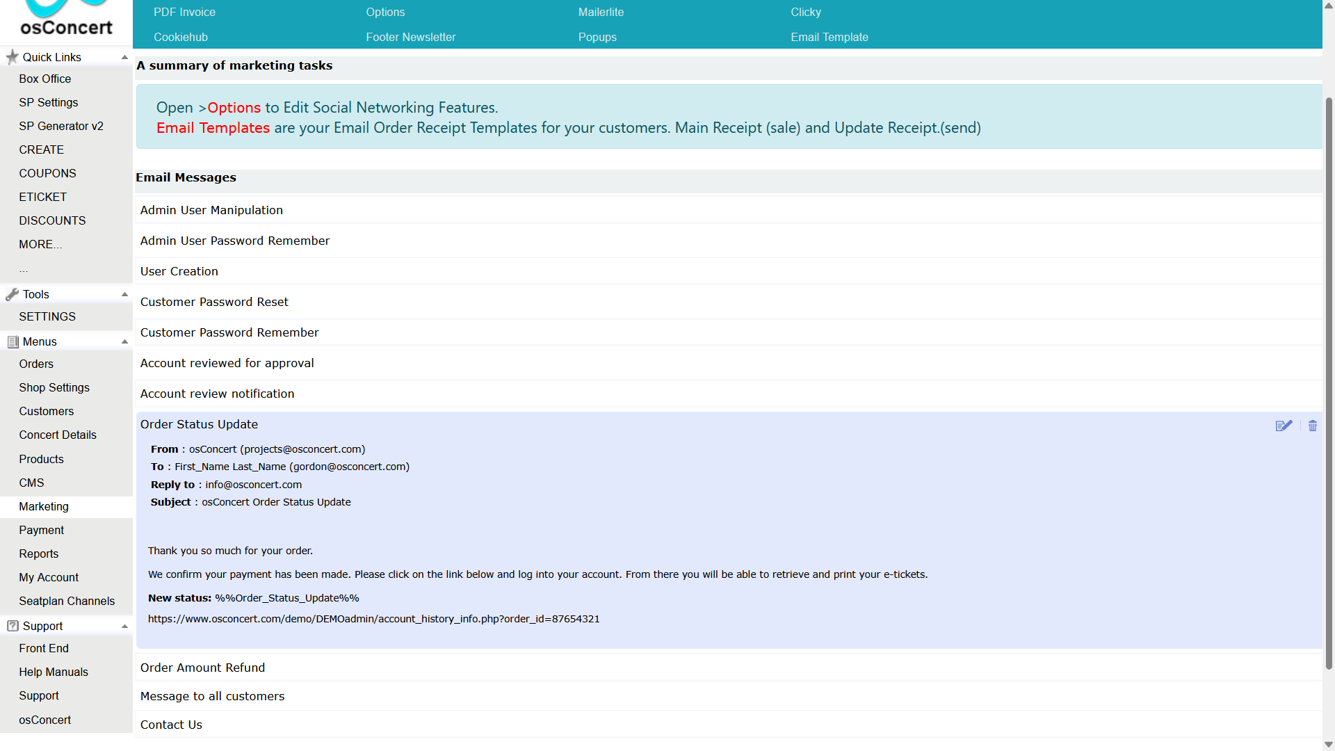Expand Customer Password Reset row
The height and width of the screenshot is (751, 1335).
729,302
